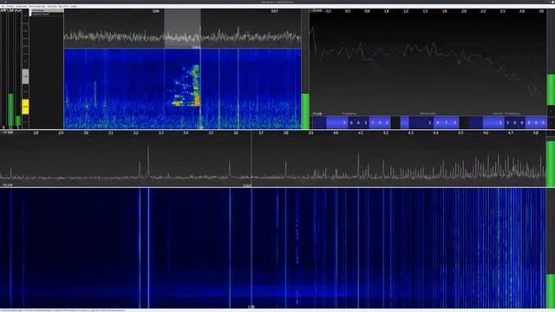The height and width of the screenshot is (312, 555).
Task: Open the Audio Sample Rate menu
Action: 37,6
